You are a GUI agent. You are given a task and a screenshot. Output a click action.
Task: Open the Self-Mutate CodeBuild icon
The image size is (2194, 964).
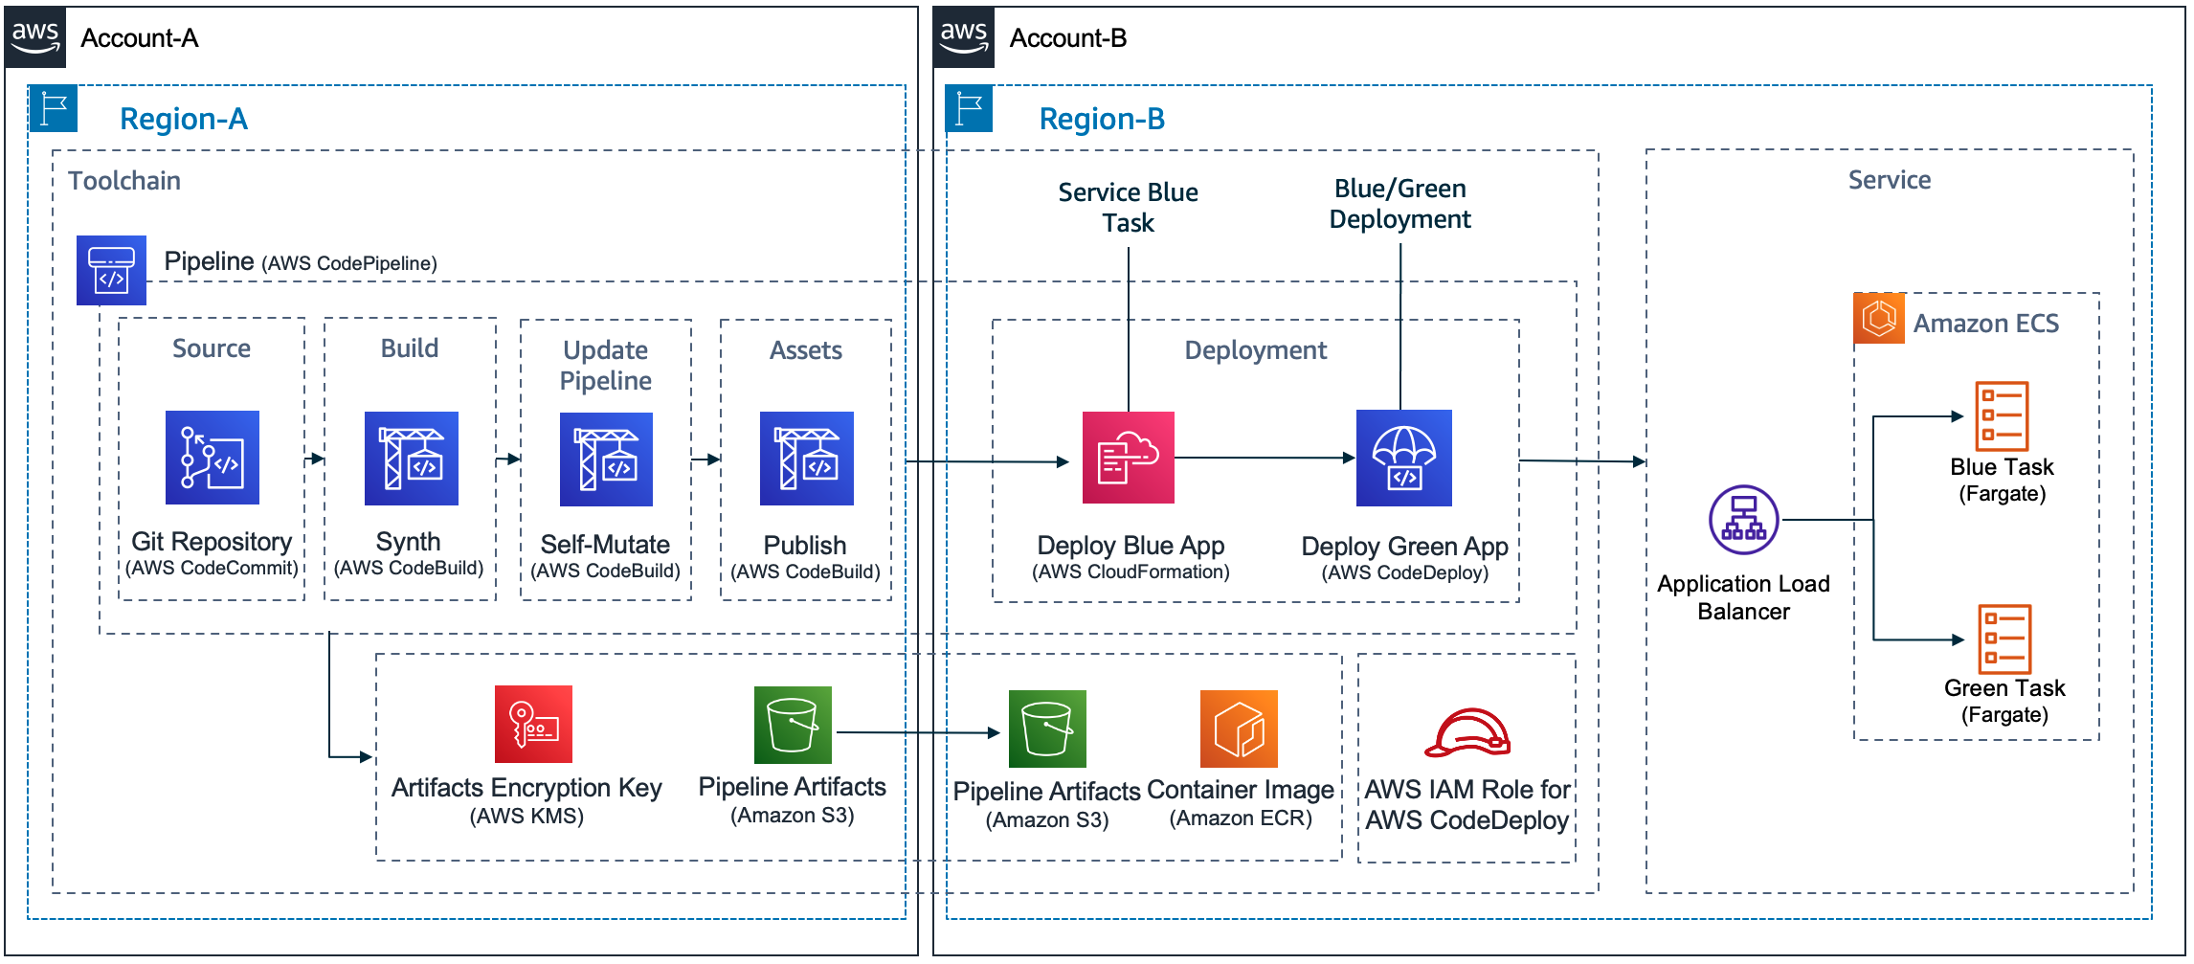605,459
